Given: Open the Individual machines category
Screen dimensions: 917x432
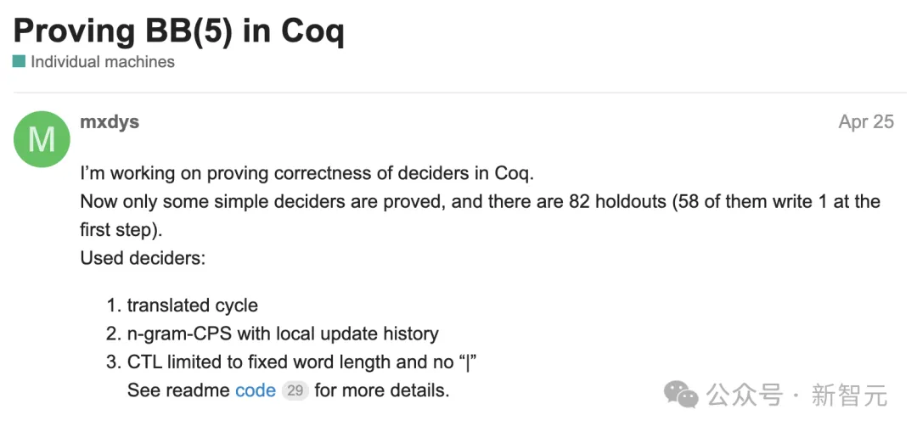Looking at the screenshot, I should (x=103, y=61).
